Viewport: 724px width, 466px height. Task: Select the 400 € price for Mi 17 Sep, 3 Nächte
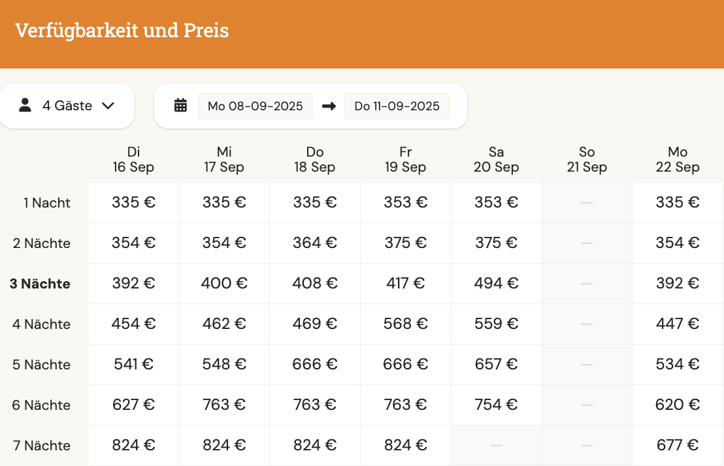point(224,283)
